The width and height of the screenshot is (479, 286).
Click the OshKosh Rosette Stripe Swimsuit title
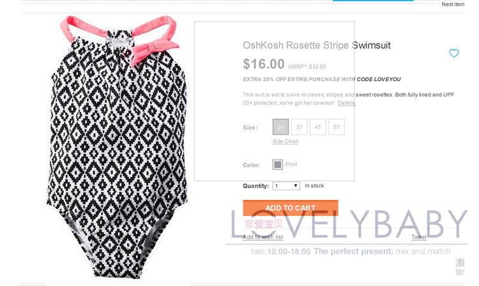tap(317, 45)
